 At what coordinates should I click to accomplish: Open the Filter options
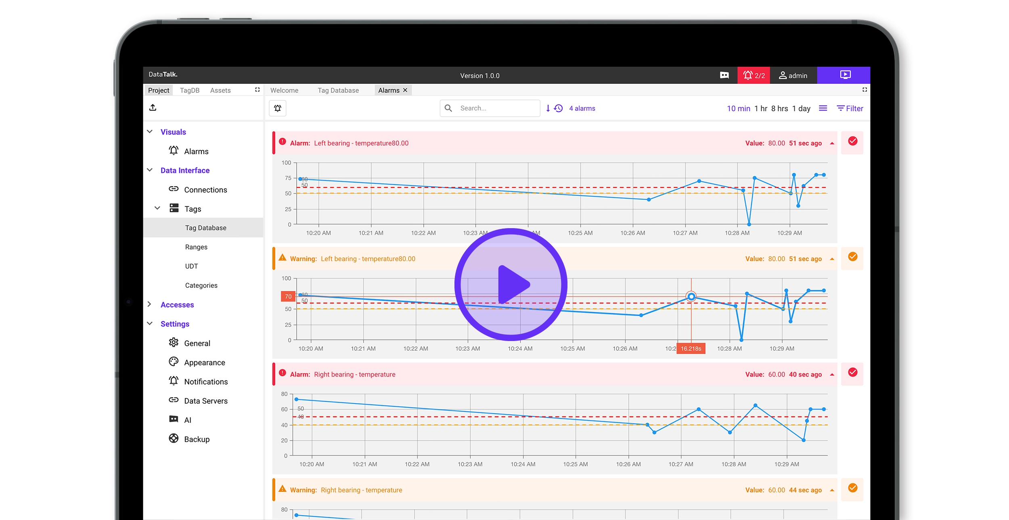coord(850,108)
